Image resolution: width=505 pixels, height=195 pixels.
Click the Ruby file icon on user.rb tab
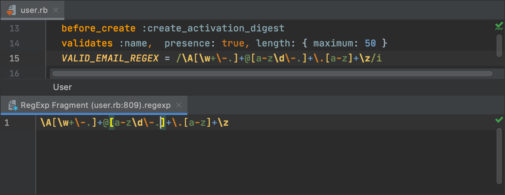tap(10, 10)
